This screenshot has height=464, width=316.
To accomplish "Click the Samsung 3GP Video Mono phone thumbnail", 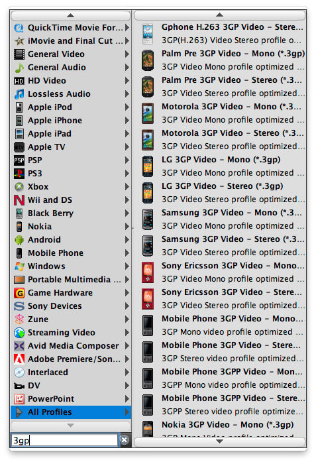I will (x=148, y=219).
